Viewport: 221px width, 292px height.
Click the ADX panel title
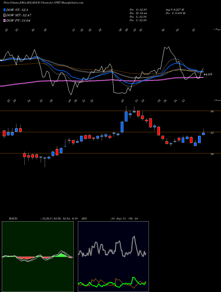coord(84,219)
